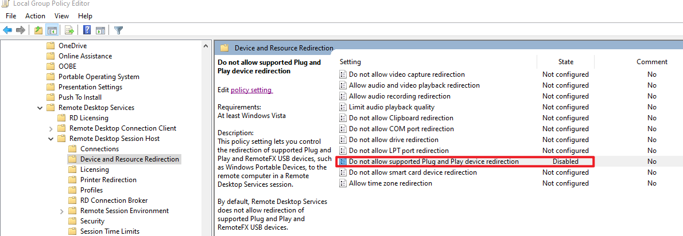The height and width of the screenshot is (236, 683).
Task: Sort list by the State column header
Action: coord(565,62)
